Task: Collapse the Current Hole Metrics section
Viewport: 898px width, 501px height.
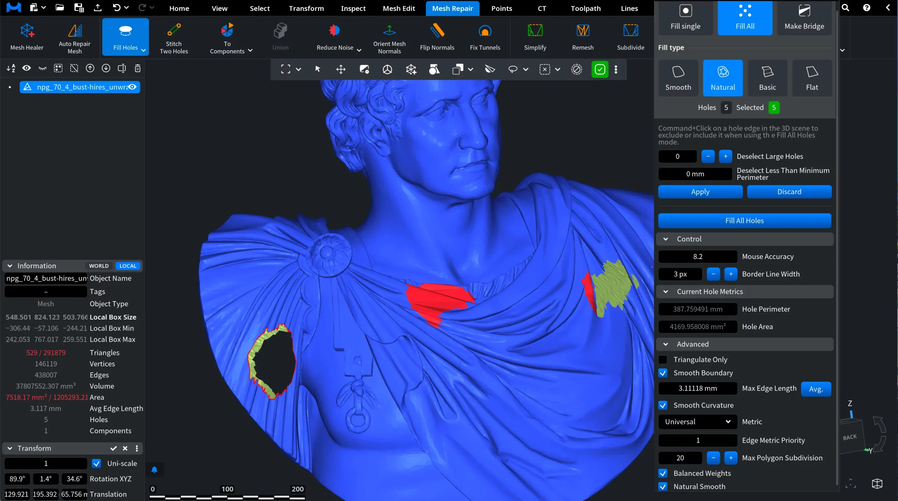Action: pos(665,292)
